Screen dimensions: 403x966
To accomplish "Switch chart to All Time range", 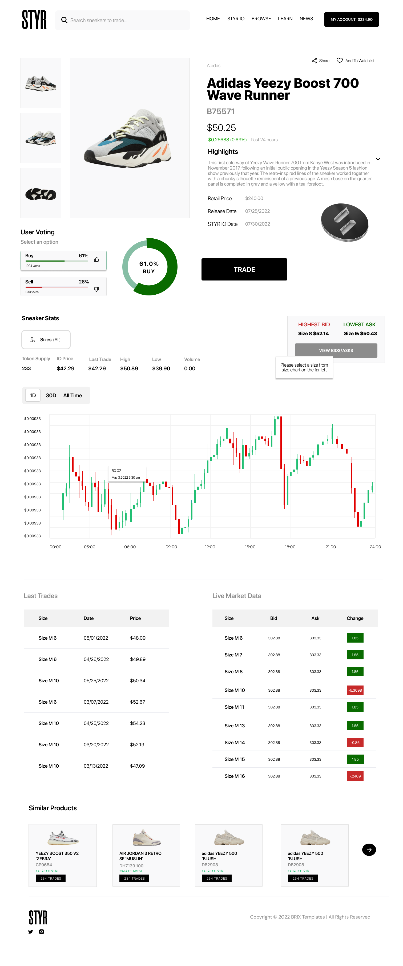I will [x=72, y=396].
